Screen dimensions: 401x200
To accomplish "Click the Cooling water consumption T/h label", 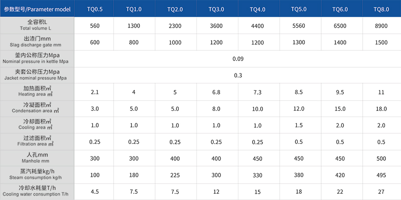I will 37,192.
